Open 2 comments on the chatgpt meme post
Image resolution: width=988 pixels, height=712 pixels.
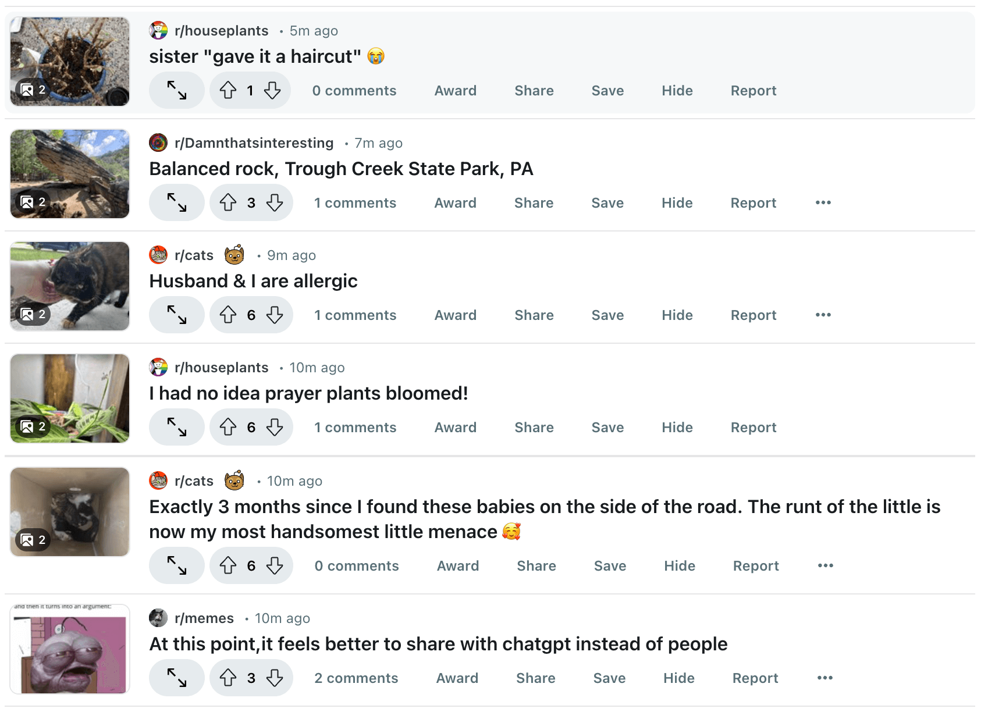pyautogui.click(x=356, y=678)
